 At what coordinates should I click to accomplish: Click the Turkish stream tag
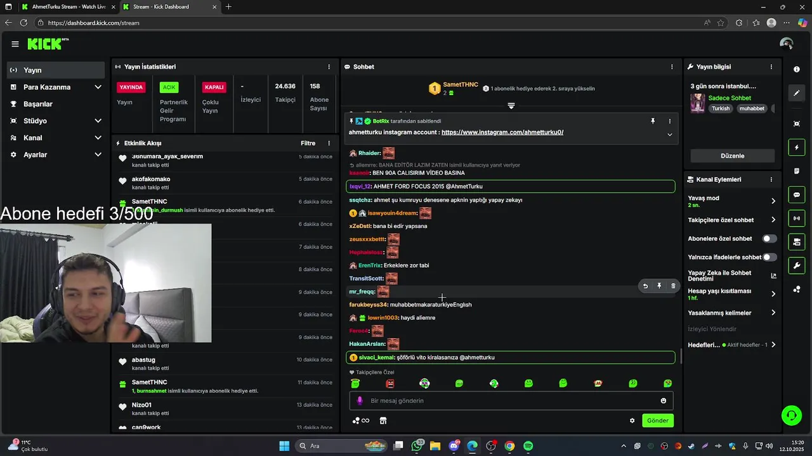(x=720, y=109)
